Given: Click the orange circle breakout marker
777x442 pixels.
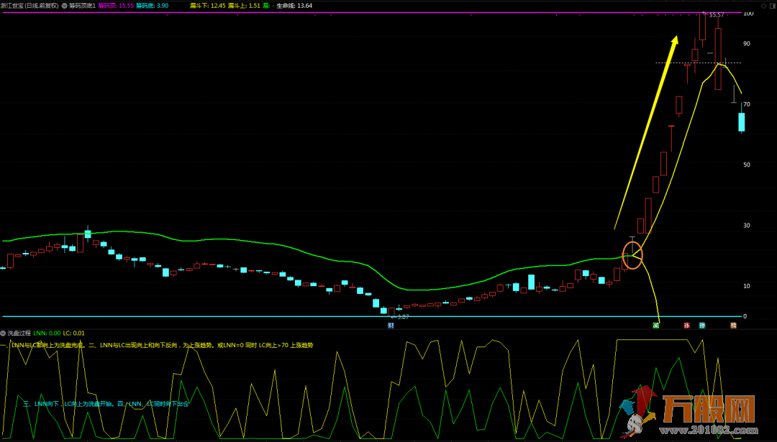Looking at the screenshot, I should [631, 255].
